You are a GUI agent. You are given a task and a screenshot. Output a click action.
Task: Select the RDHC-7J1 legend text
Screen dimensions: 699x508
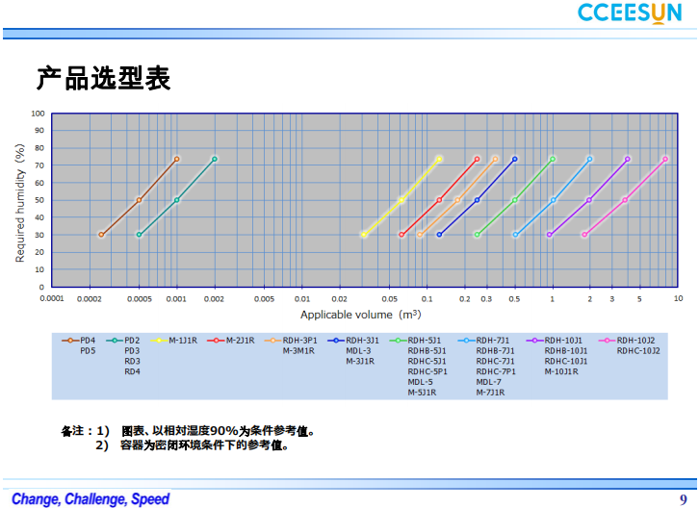[495, 362]
